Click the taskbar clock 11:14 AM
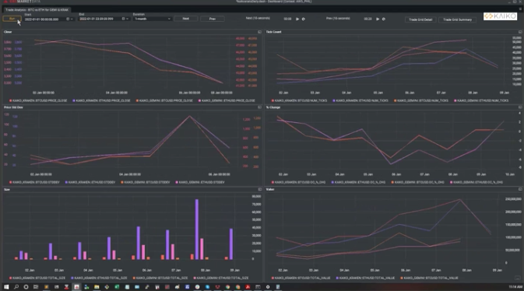The width and height of the screenshot is (524, 291). pyautogui.click(x=515, y=287)
